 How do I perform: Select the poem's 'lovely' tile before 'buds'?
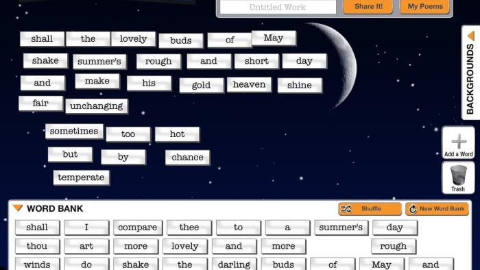click(x=133, y=39)
